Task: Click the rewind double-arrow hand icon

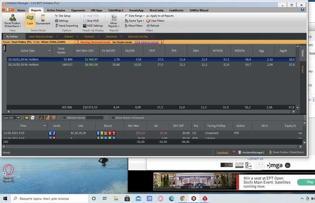Action: (26, 118)
